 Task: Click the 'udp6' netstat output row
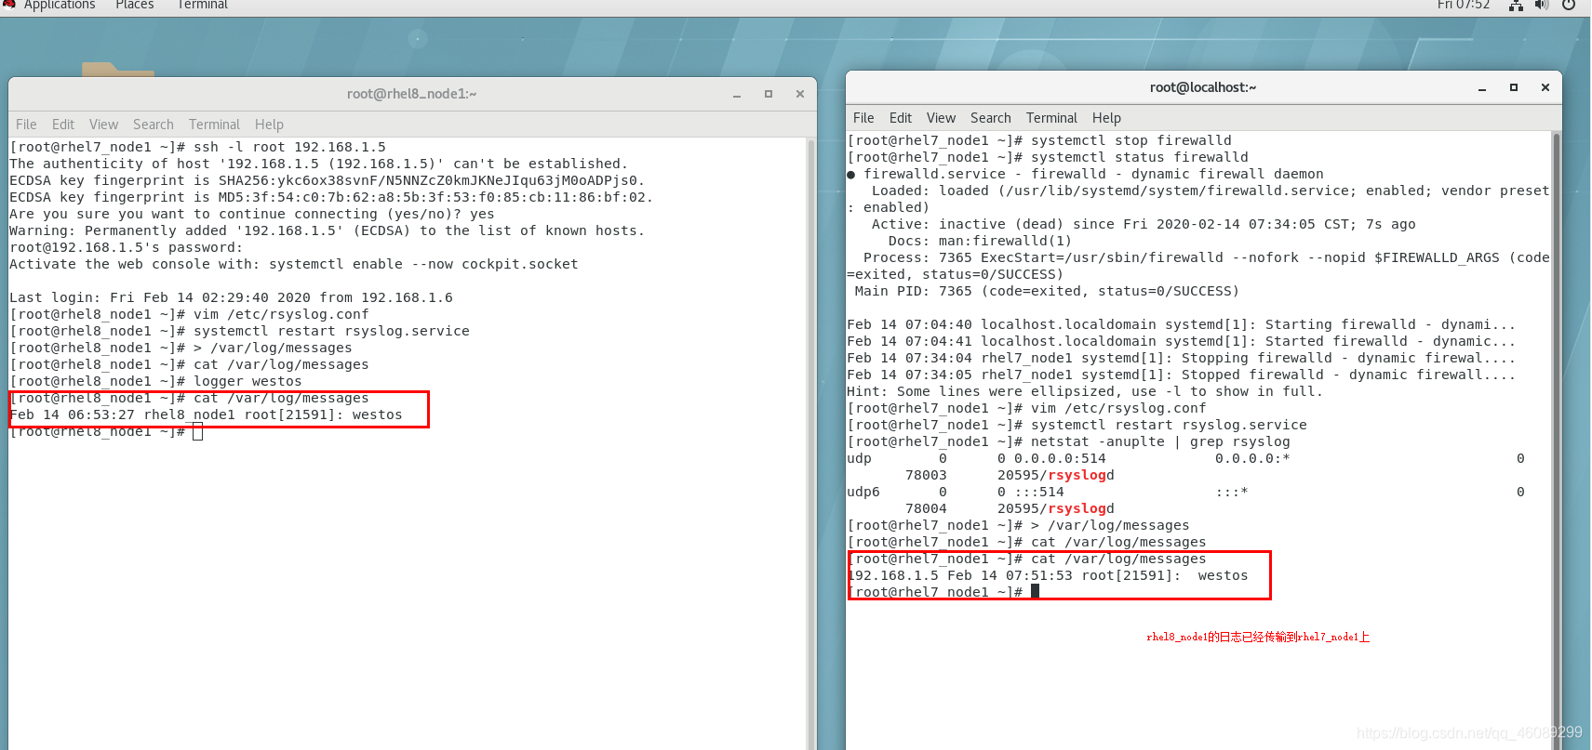tap(1185, 492)
